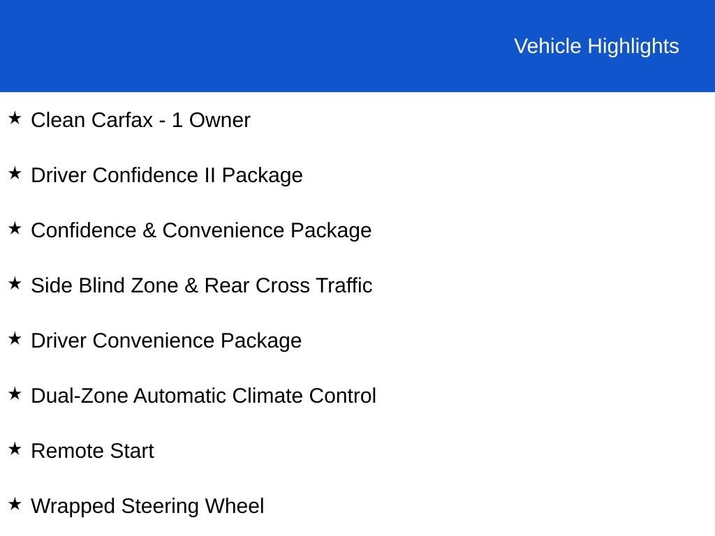
Task: Select star icon next to Driver Convenience Package
Action: (15, 338)
